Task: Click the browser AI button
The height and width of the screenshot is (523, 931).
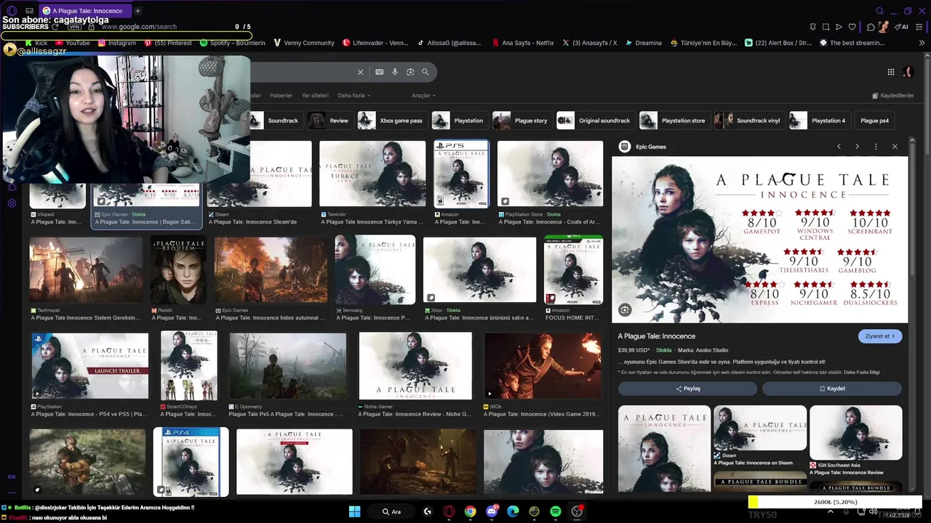Action: pos(903,27)
